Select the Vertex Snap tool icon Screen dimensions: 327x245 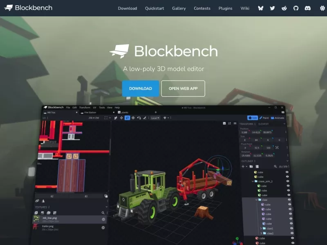coord(139,118)
